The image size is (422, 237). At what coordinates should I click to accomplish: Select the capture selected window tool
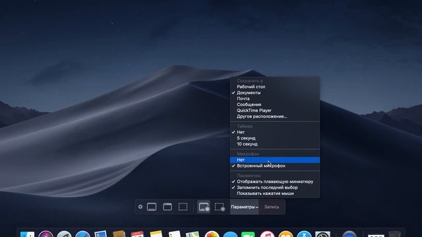point(167,207)
